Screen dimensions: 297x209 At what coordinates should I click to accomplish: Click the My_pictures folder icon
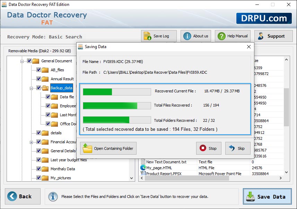pos(45,178)
